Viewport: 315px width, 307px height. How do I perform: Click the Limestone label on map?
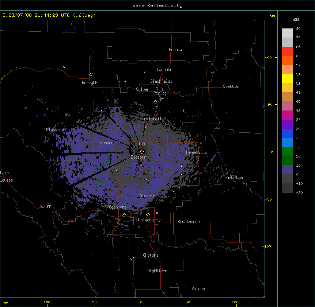click(56, 130)
